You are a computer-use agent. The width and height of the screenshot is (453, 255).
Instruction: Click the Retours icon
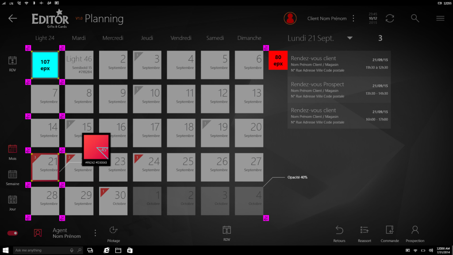tap(339, 230)
